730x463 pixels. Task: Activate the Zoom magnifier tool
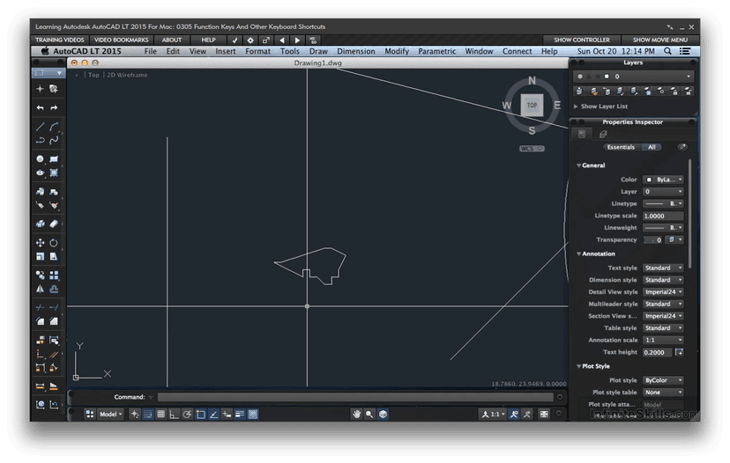click(369, 414)
